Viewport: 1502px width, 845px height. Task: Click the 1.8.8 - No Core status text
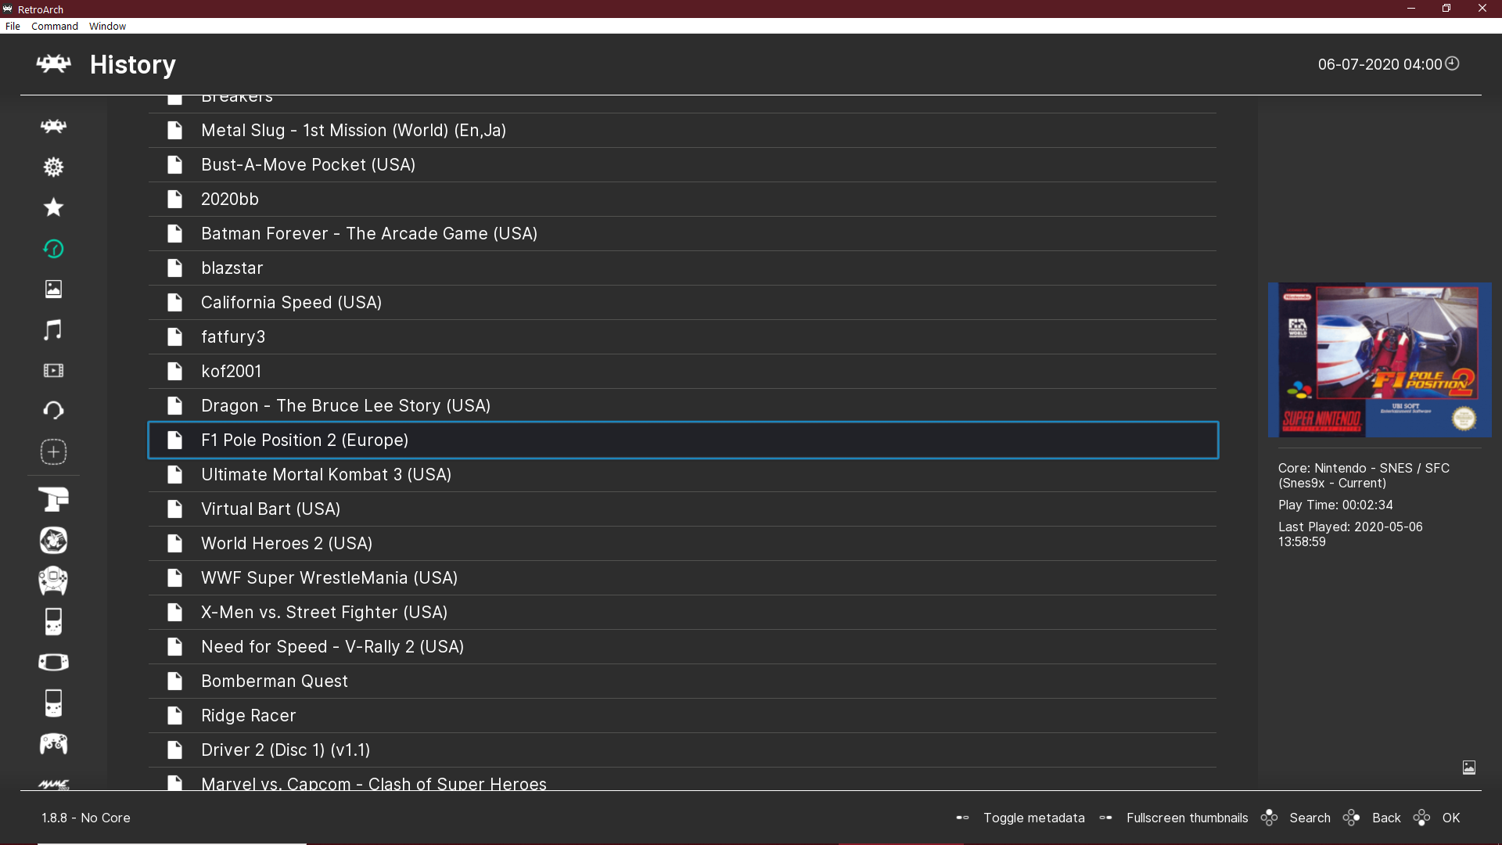[86, 818]
